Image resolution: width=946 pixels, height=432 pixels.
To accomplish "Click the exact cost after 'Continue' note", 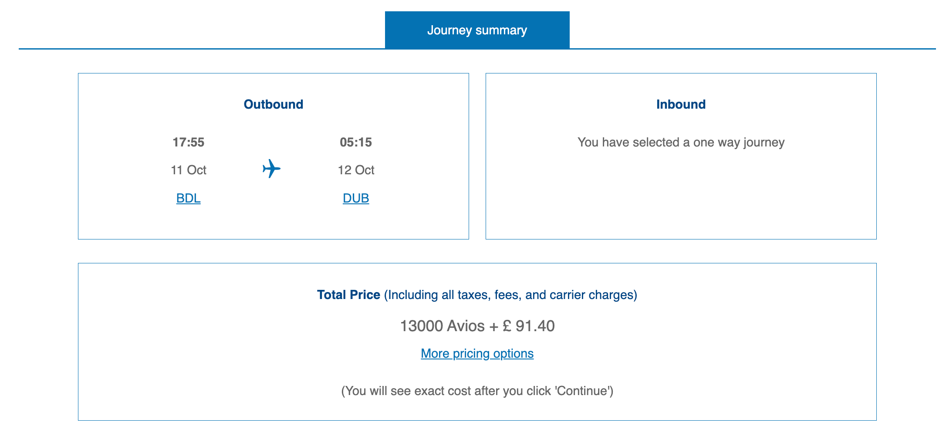I will click(477, 391).
